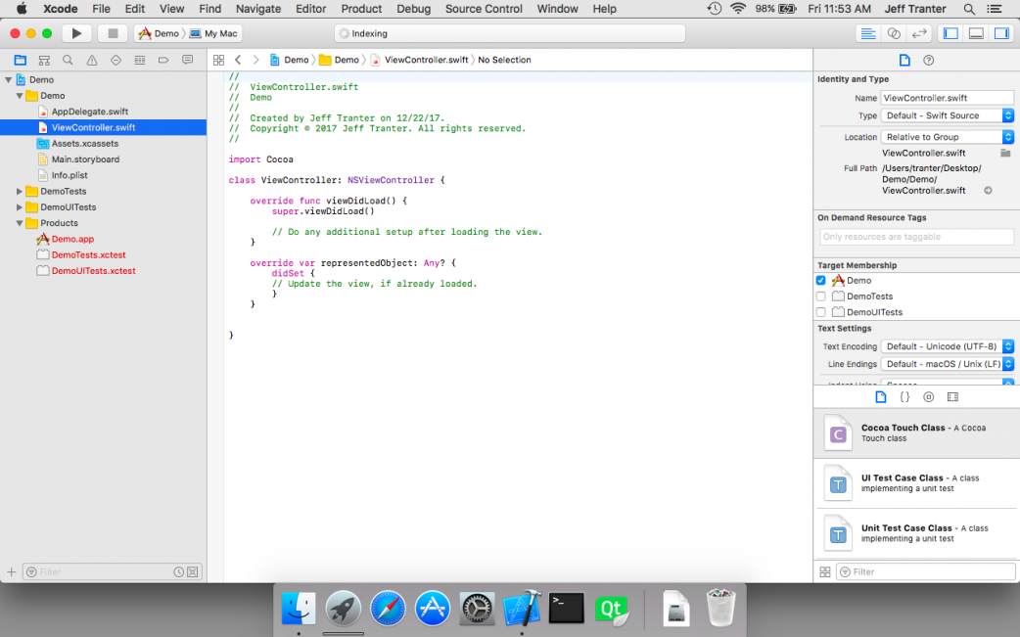Enable DemoTests target membership checkbox
The width and height of the screenshot is (1020, 637).
(821, 296)
